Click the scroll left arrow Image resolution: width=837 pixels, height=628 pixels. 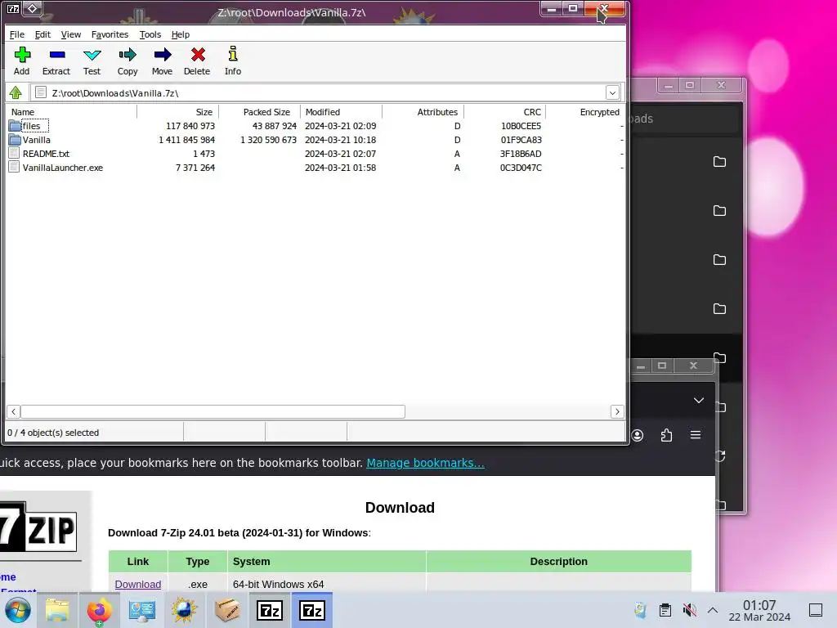tap(13, 412)
